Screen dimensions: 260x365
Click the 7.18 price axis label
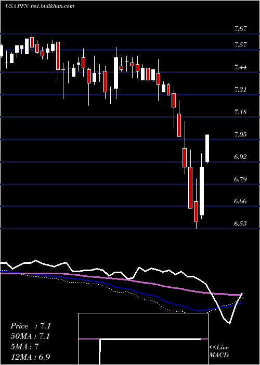(240, 112)
